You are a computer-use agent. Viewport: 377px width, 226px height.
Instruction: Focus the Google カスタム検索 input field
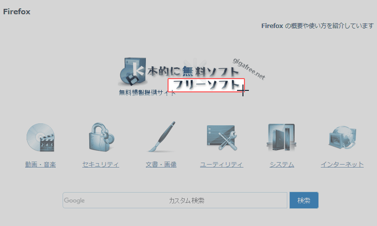pyautogui.click(x=175, y=200)
